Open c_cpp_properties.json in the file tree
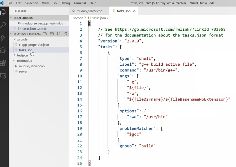 pyautogui.click(x=34, y=45)
